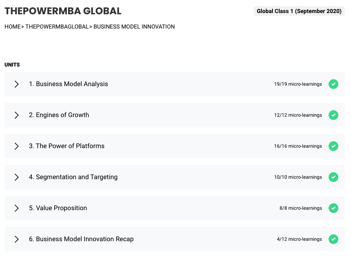Click the THEPOWERMBAGLOBAL breadcrumb
351x262 pixels.
point(56,27)
